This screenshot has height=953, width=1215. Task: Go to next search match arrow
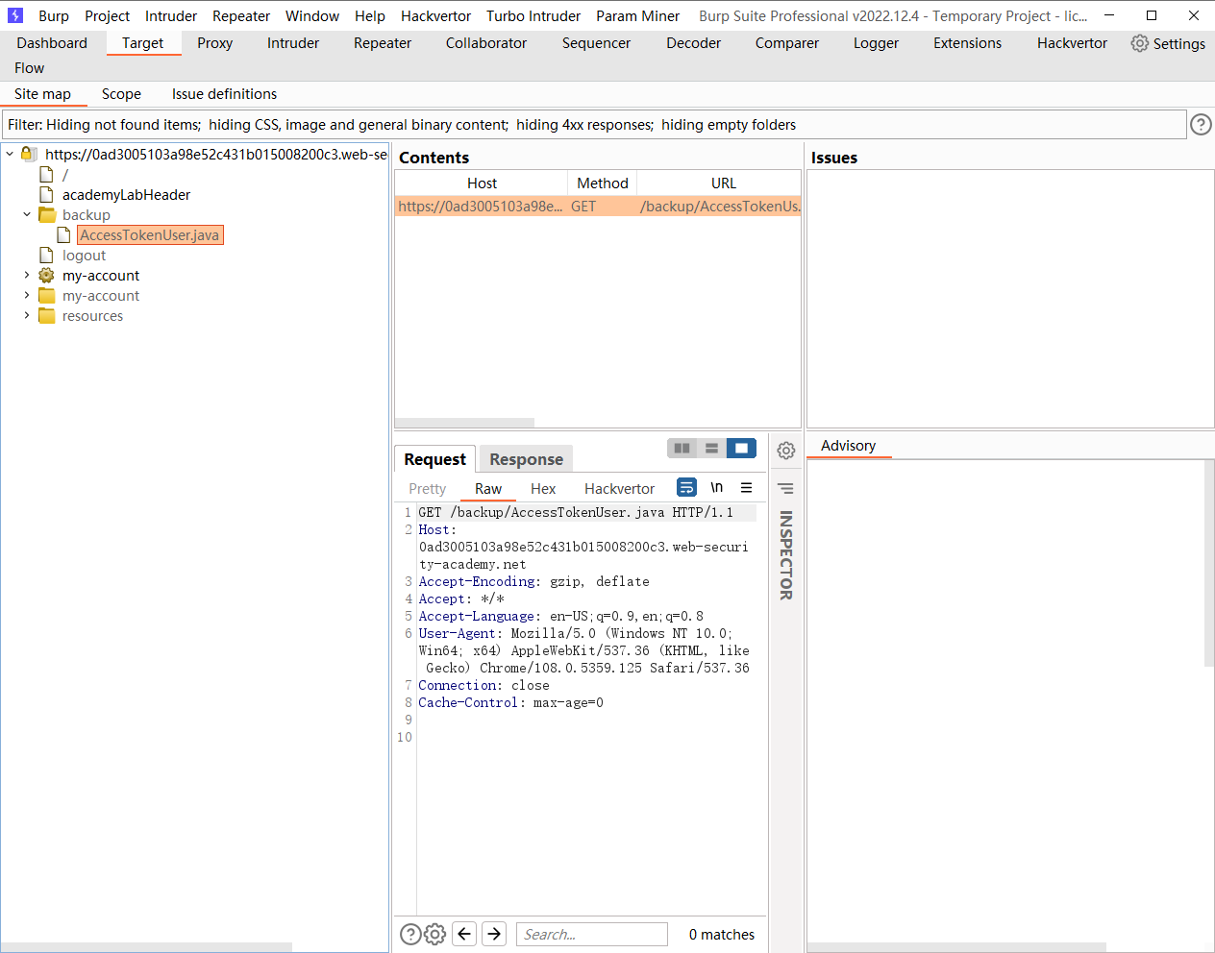click(494, 934)
